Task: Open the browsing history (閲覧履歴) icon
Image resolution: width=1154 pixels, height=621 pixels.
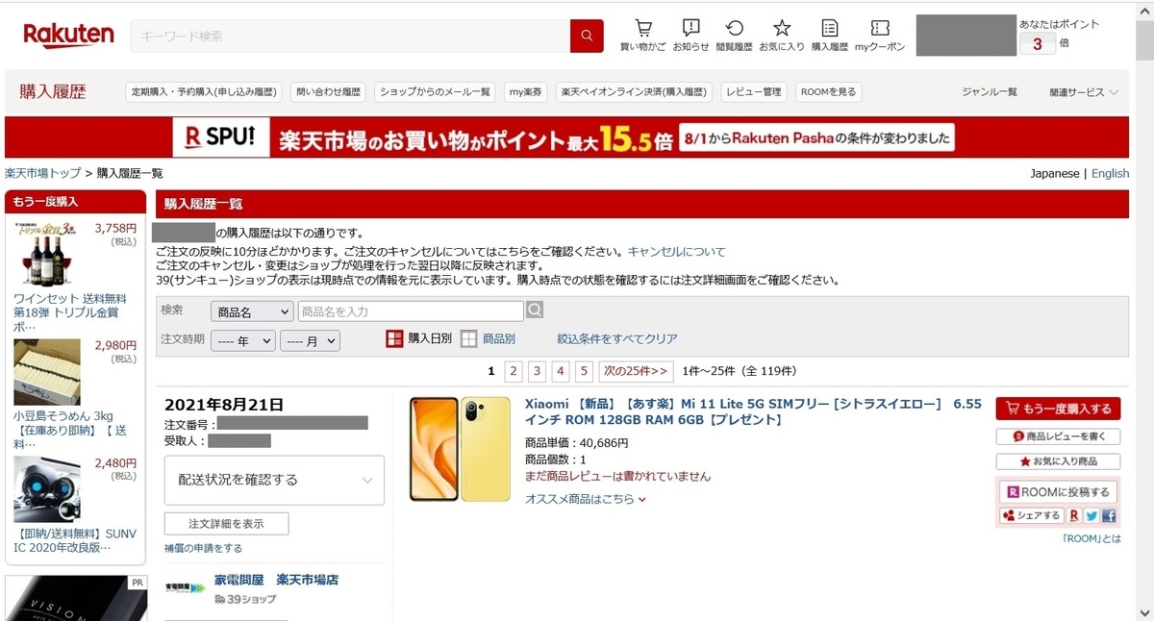Action: [x=735, y=36]
